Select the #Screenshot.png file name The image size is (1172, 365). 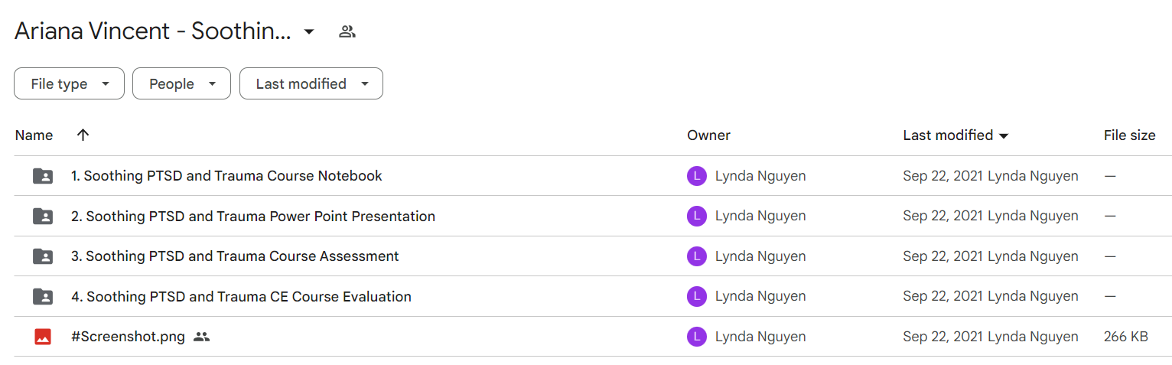128,336
